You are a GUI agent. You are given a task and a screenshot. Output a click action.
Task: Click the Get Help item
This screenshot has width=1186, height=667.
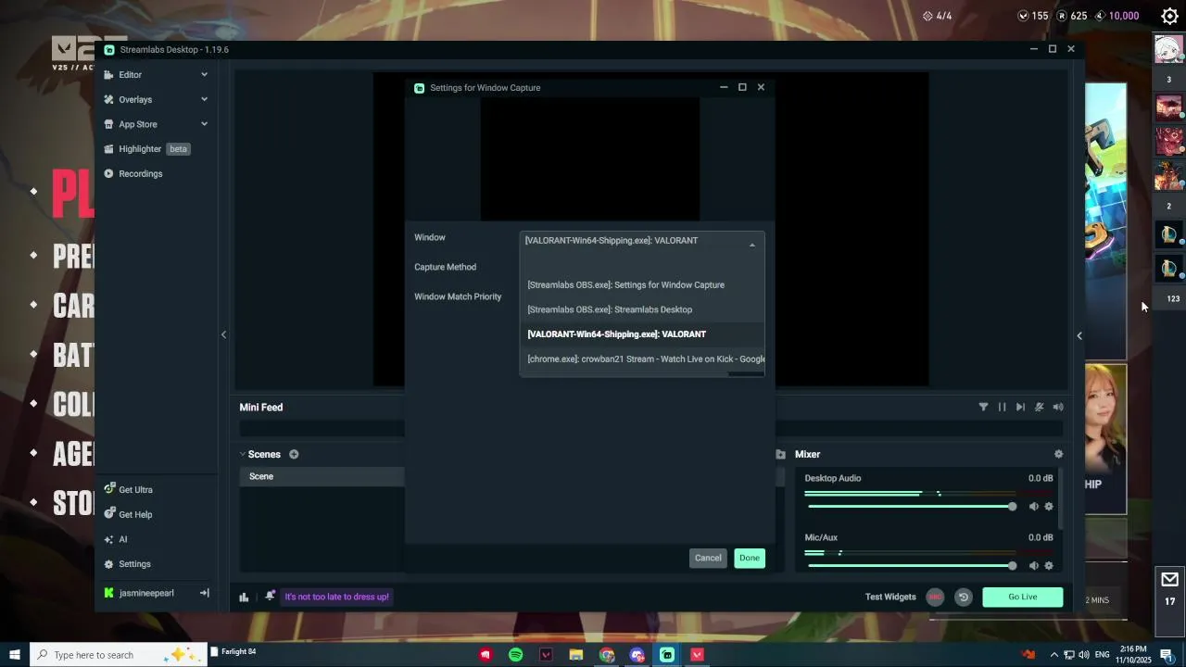pos(135,515)
